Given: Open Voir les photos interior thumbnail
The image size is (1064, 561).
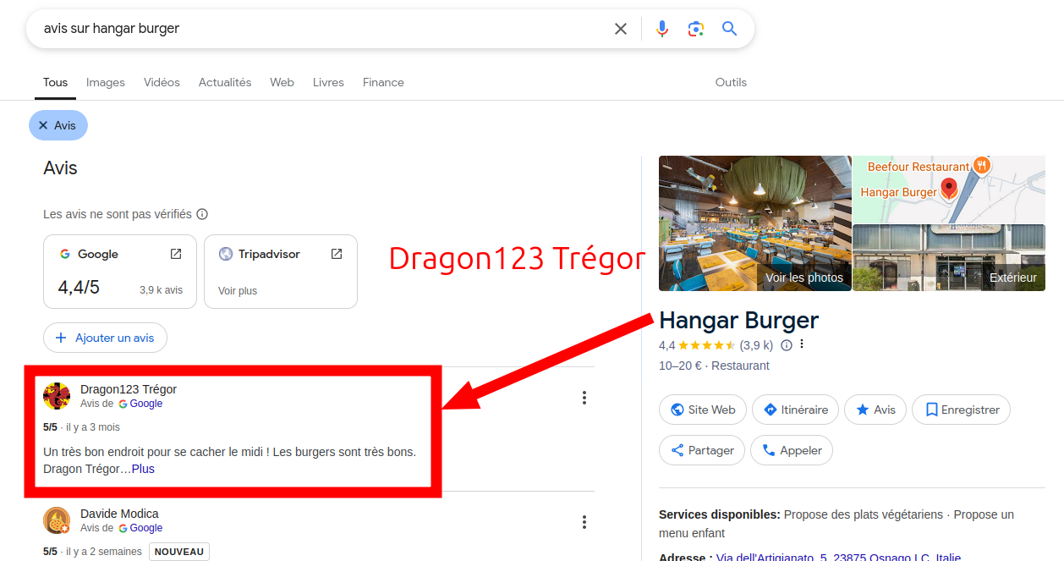Looking at the screenshot, I should [x=755, y=223].
